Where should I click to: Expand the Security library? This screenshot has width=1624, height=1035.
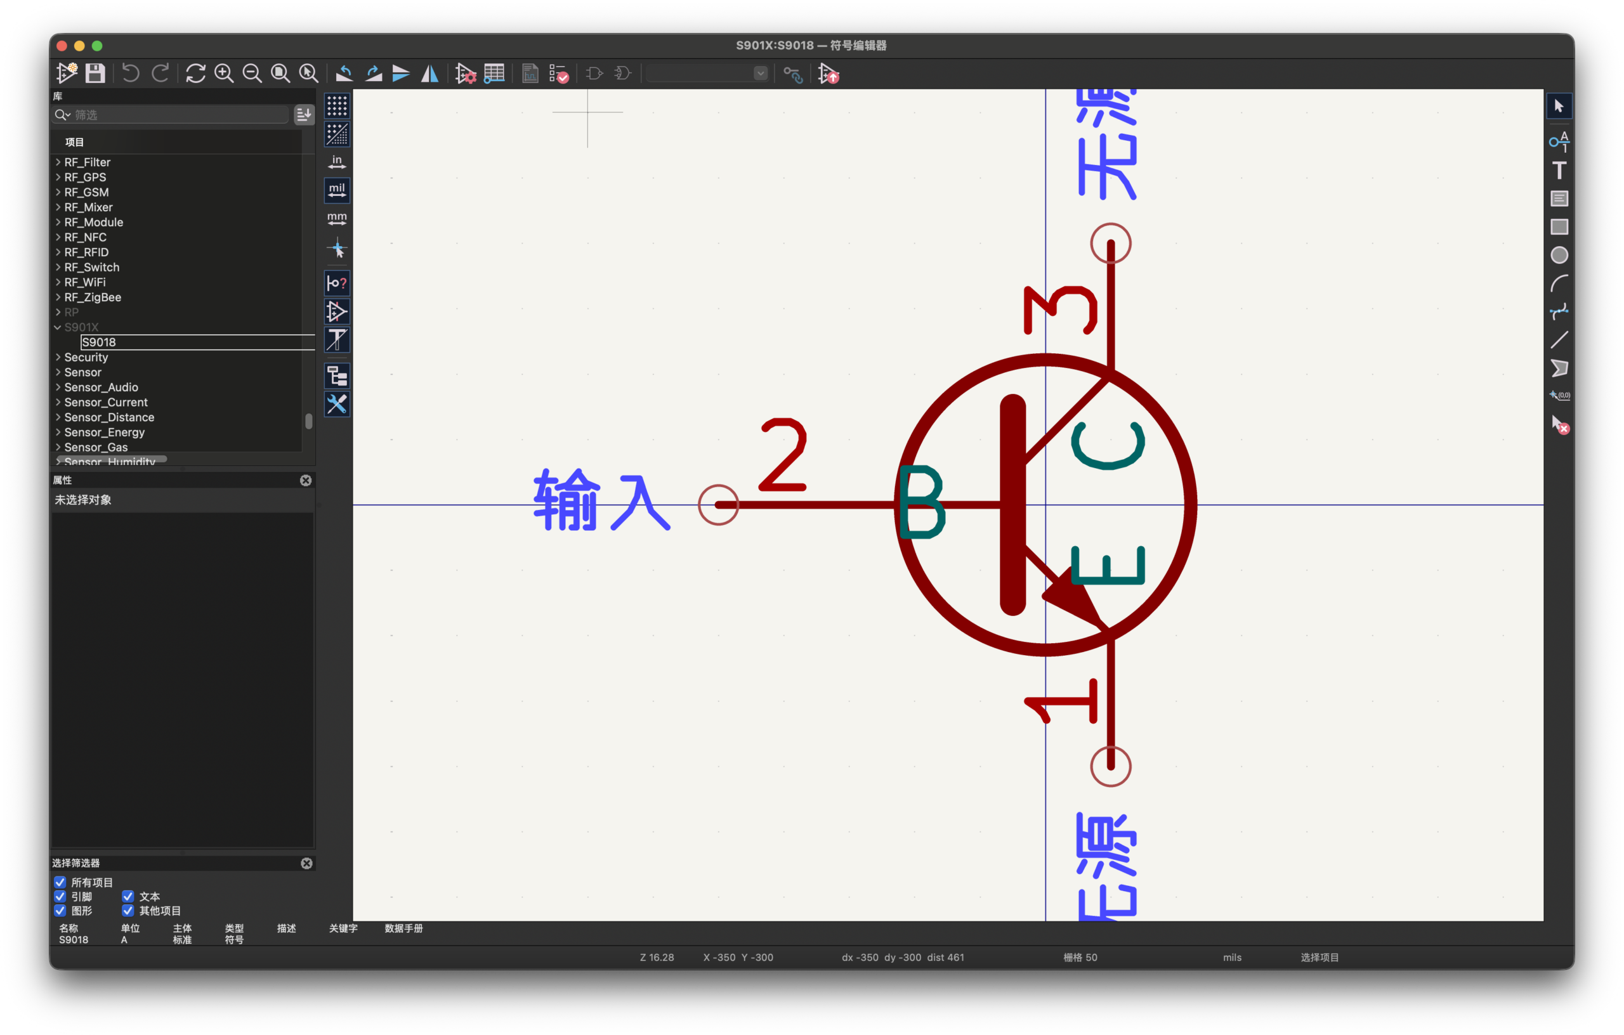58,357
